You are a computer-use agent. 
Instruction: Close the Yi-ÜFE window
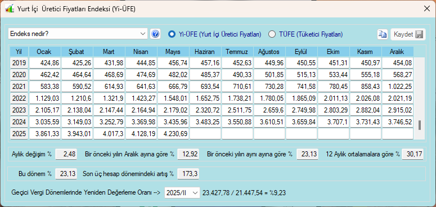tap(427, 8)
